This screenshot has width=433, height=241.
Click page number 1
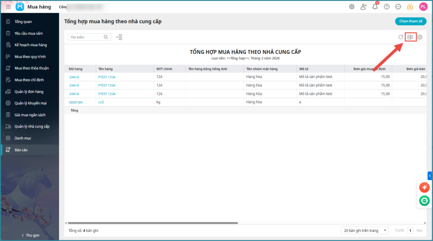pos(410,230)
